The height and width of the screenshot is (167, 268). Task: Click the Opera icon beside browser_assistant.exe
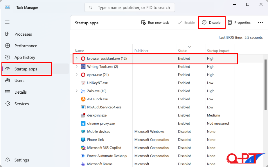(83, 59)
